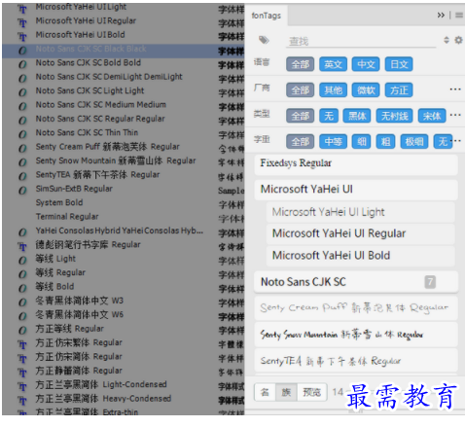This screenshot has height=427, width=465.
Task: Open the fonTags panel menu icon
Action: (459, 15)
